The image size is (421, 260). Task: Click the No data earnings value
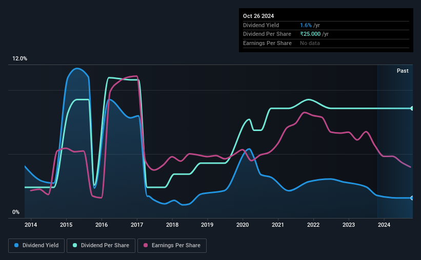point(310,43)
